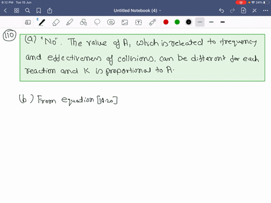
Task: Bookmark the current page
Action: coord(38,11)
